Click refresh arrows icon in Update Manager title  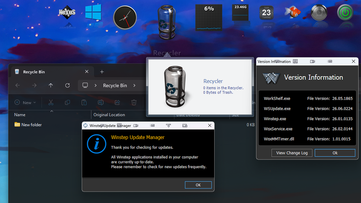(85, 126)
